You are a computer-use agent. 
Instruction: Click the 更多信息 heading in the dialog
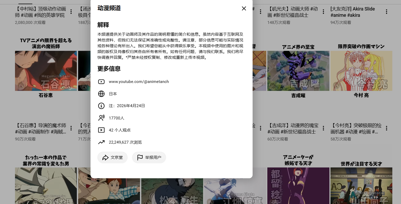[x=109, y=69]
